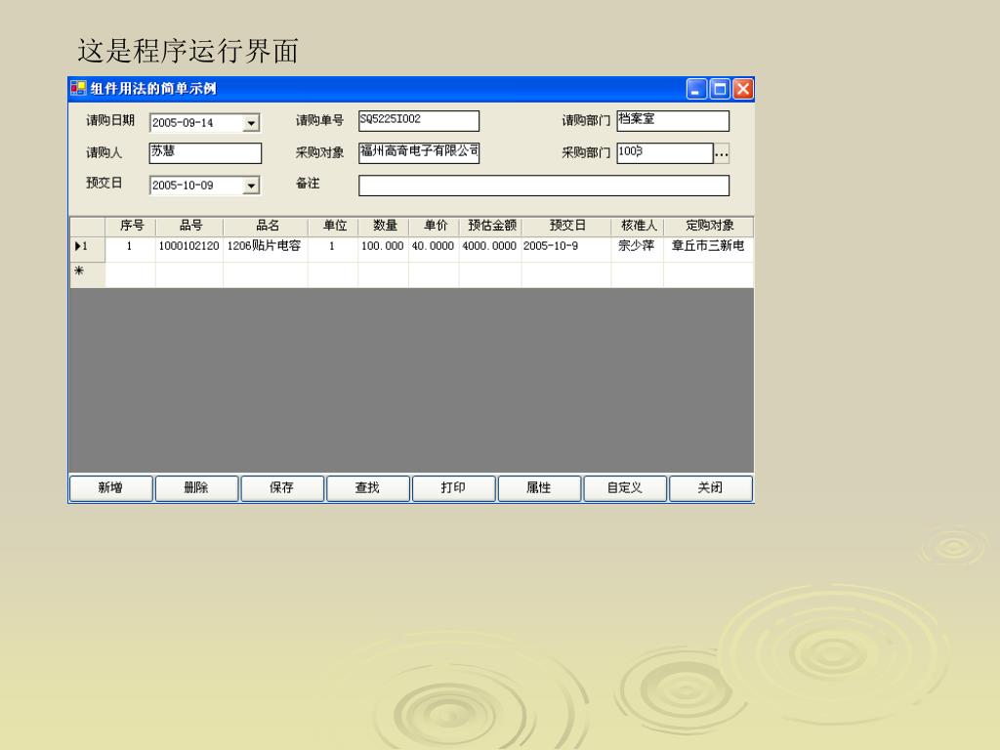Maximize the 组件用法的简单示例 window
The height and width of the screenshot is (750, 1000).
coord(720,89)
